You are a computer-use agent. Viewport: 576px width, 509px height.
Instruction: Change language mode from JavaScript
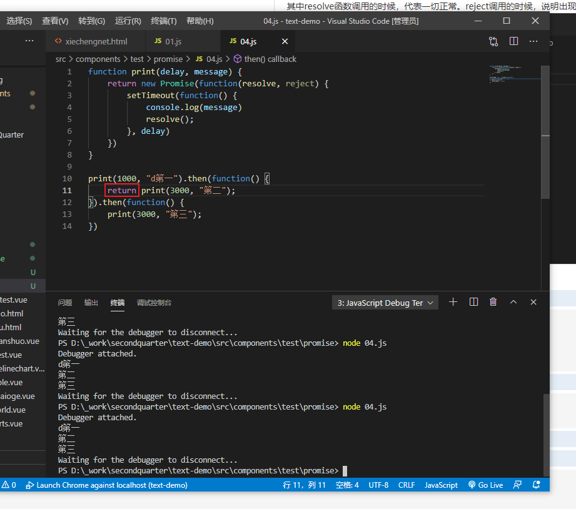441,485
